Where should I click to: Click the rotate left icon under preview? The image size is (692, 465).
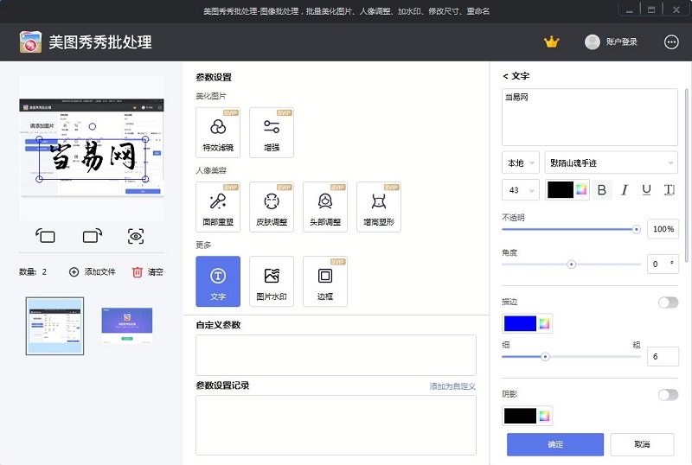[x=46, y=236]
